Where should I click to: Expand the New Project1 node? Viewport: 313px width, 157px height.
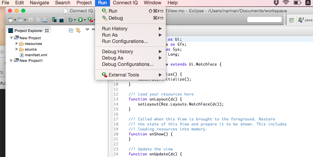coord(11,60)
